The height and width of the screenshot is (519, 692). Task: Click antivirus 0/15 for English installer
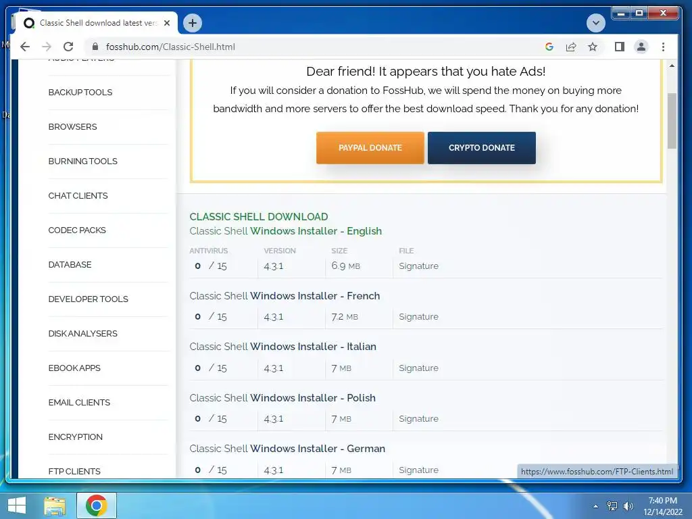pos(211,266)
